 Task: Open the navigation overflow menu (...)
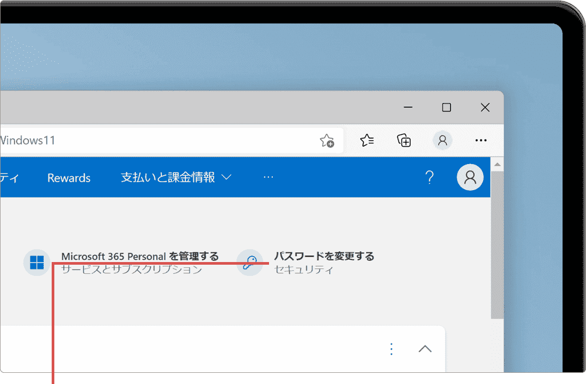[268, 177]
